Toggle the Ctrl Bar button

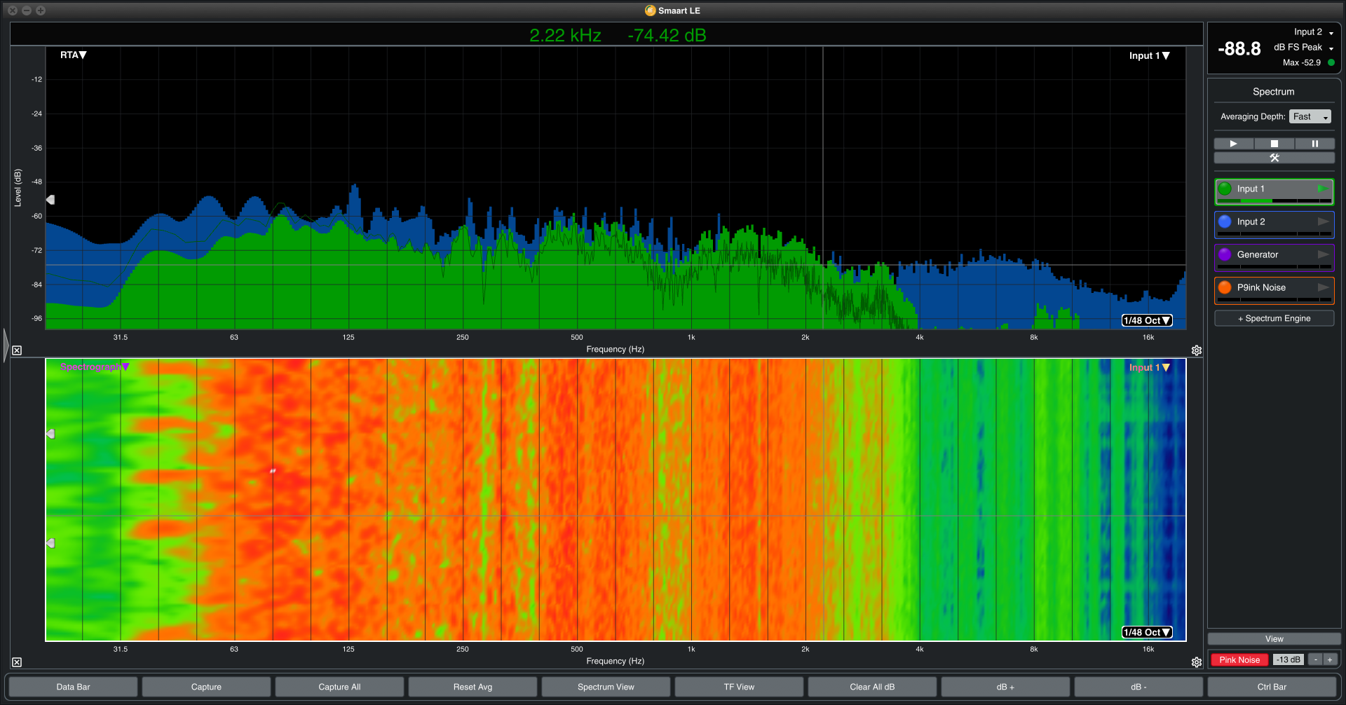[x=1272, y=687]
